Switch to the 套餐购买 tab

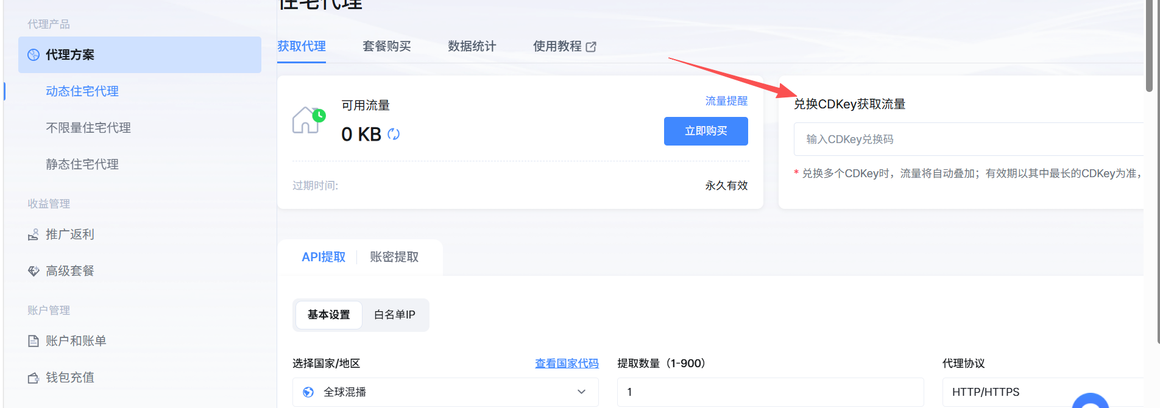pyautogui.click(x=387, y=46)
